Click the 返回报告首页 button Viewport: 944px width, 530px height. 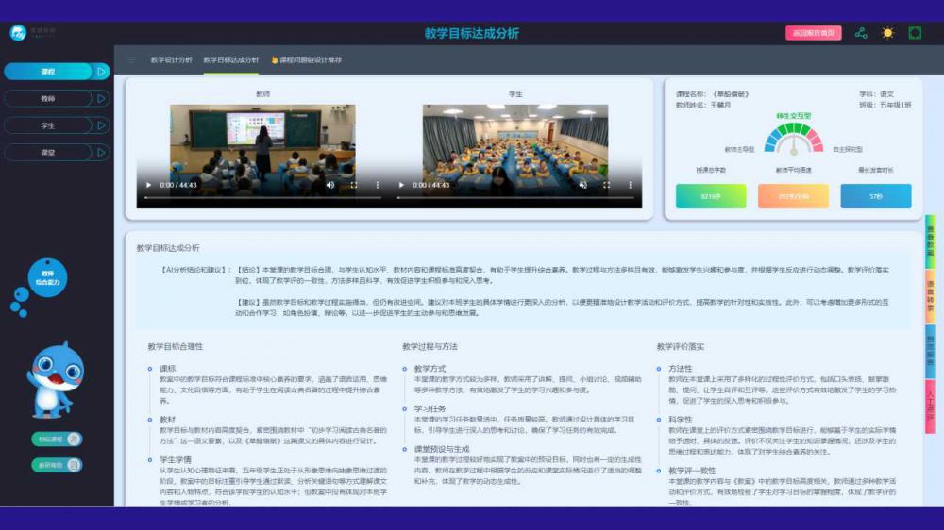813,33
